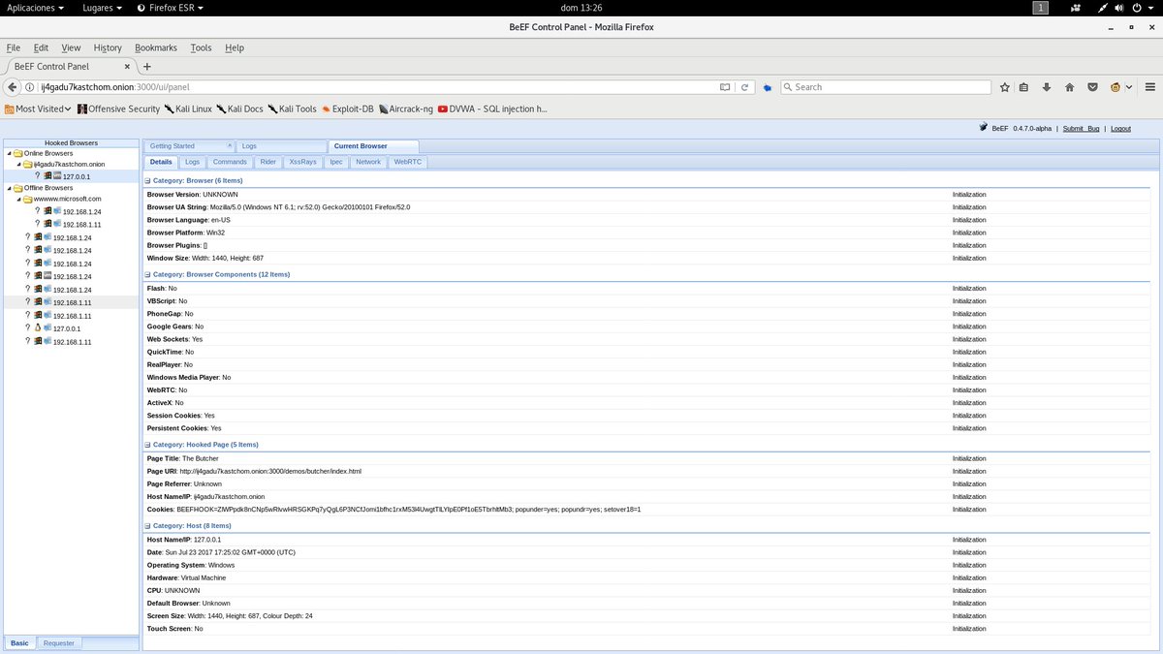This screenshot has height=654, width=1163.
Task: Click the new tab plus button
Action: [x=147, y=67]
